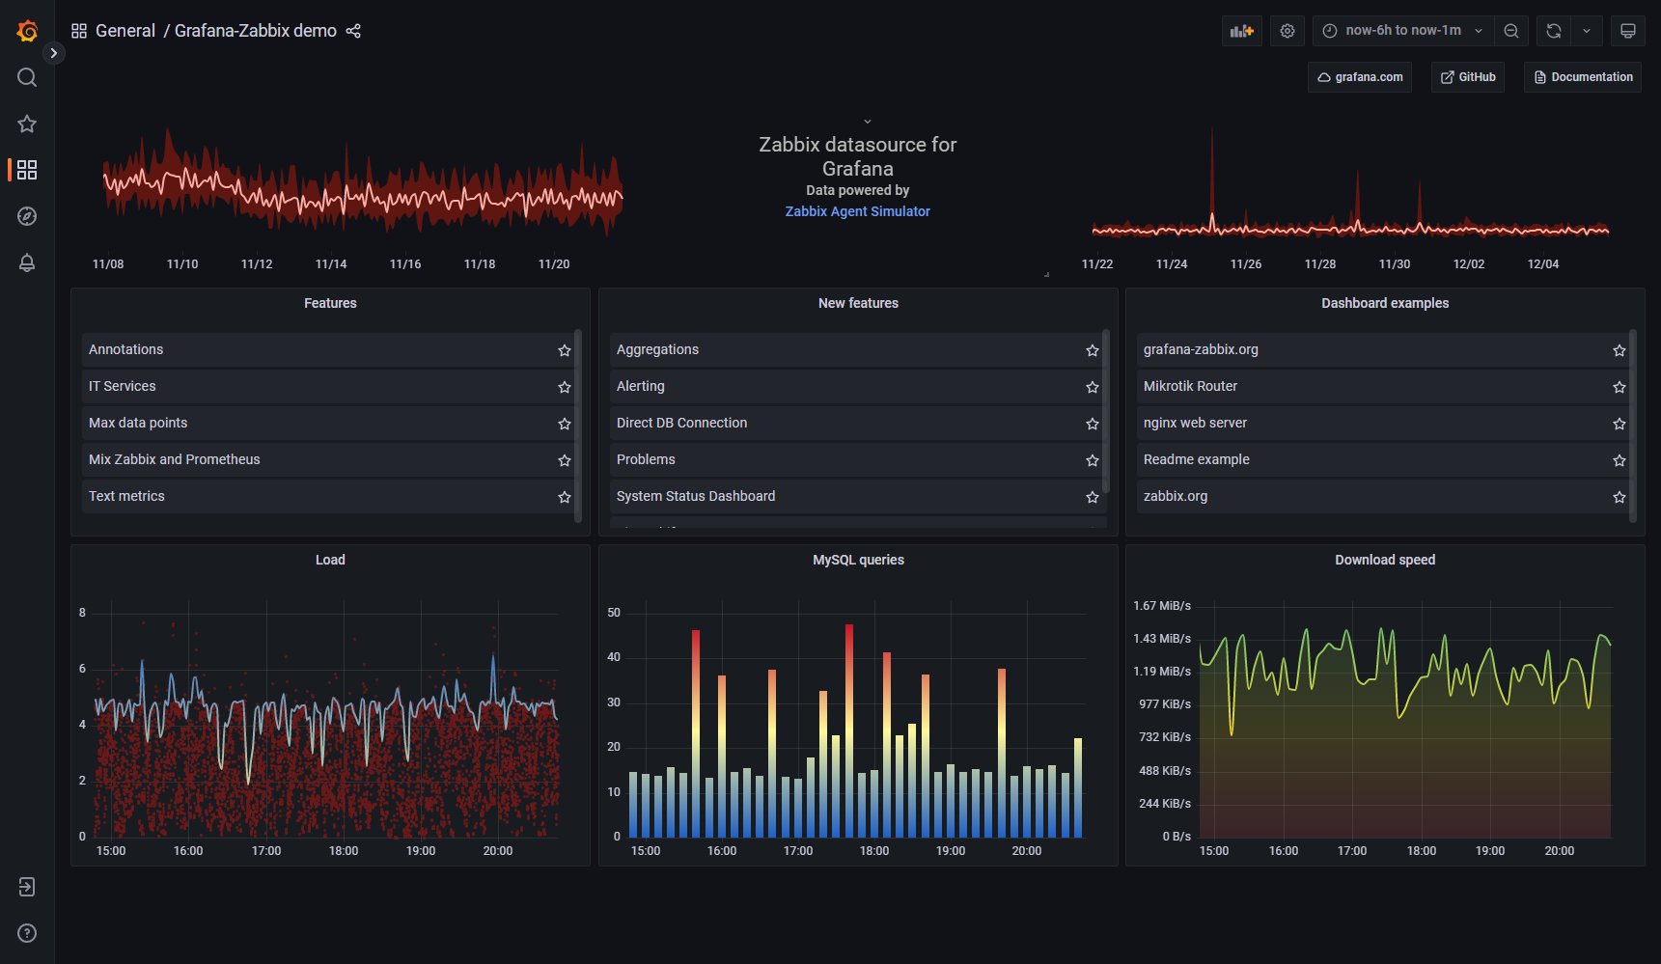Open the Documentation link button
The image size is (1661, 964).
[1583, 77]
